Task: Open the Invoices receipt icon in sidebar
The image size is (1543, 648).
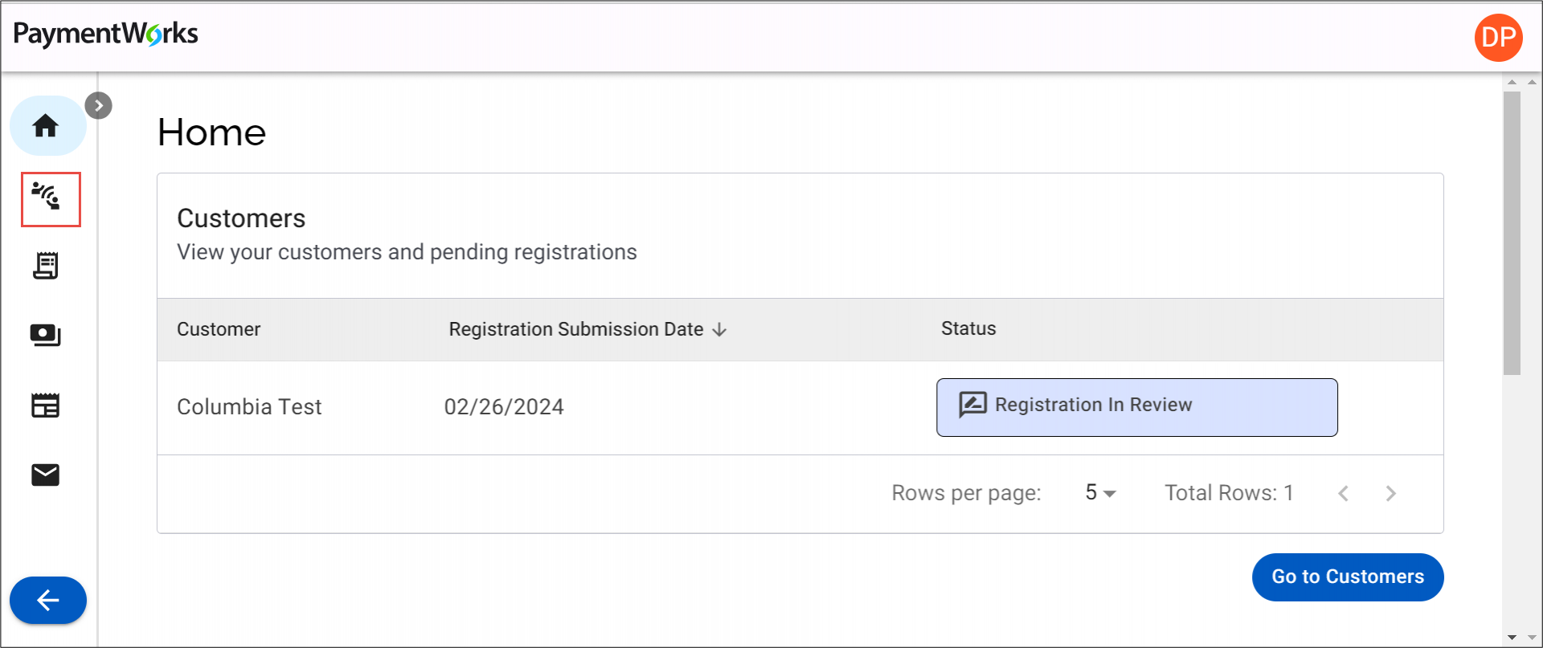Action: [x=46, y=266]
